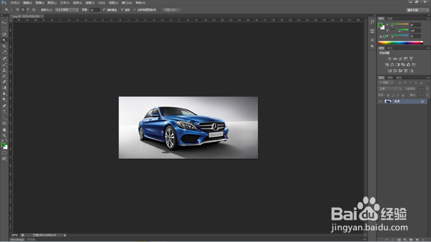Click the foreground color swatch in Color panel
This screenshot has height=242, width=431.
point(381,25)
